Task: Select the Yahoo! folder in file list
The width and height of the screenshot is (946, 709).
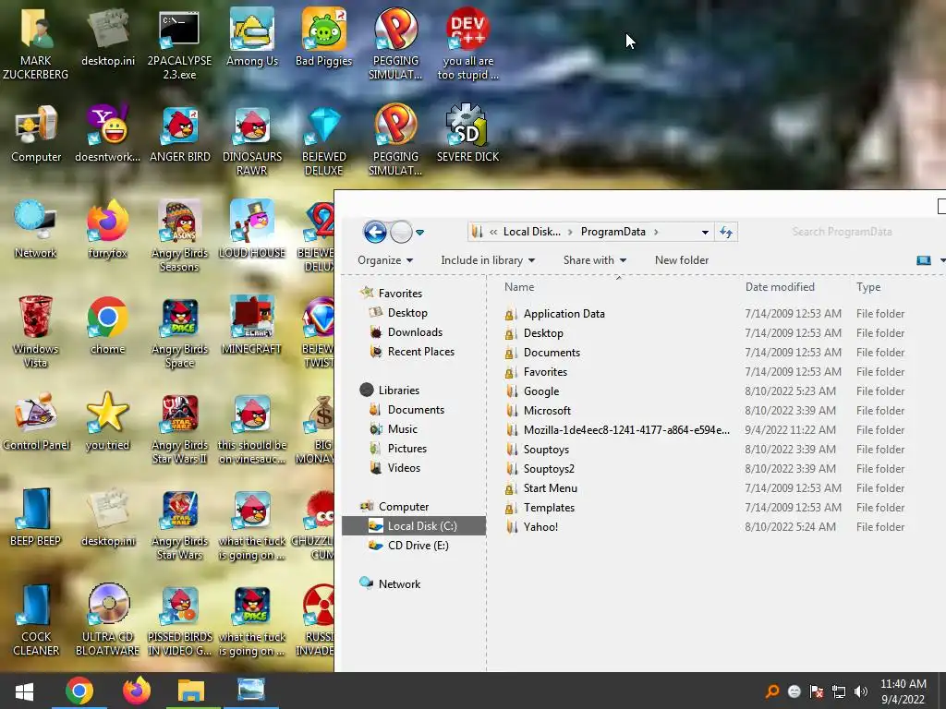Action: tap(706, 526)
